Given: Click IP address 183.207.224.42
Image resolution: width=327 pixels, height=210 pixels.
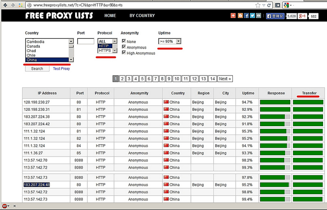Looking at the screenshot, I should coord(37,124).
